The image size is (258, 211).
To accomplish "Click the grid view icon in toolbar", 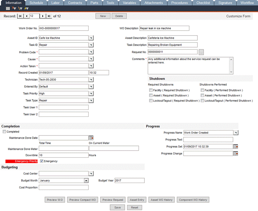I will pyautogui.click(x=8, y=8).
